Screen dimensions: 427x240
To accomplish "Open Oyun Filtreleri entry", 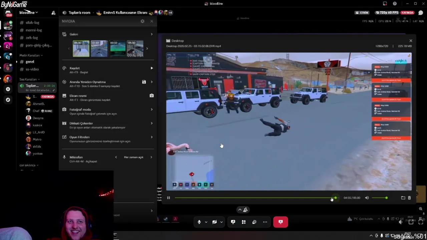I will point(107,139).
